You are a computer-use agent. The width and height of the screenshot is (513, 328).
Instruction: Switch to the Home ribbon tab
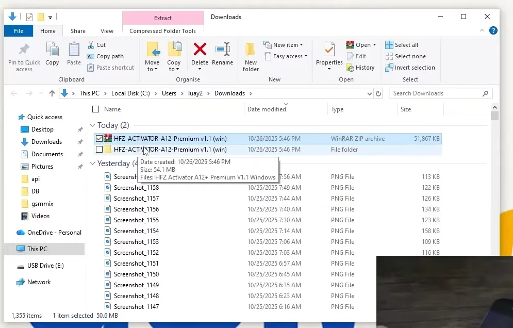[48, 31]
